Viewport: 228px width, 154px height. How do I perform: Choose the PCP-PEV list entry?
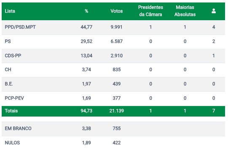click(14, 98)
